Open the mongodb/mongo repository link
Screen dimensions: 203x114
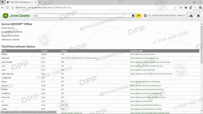[x=145, y=58]
